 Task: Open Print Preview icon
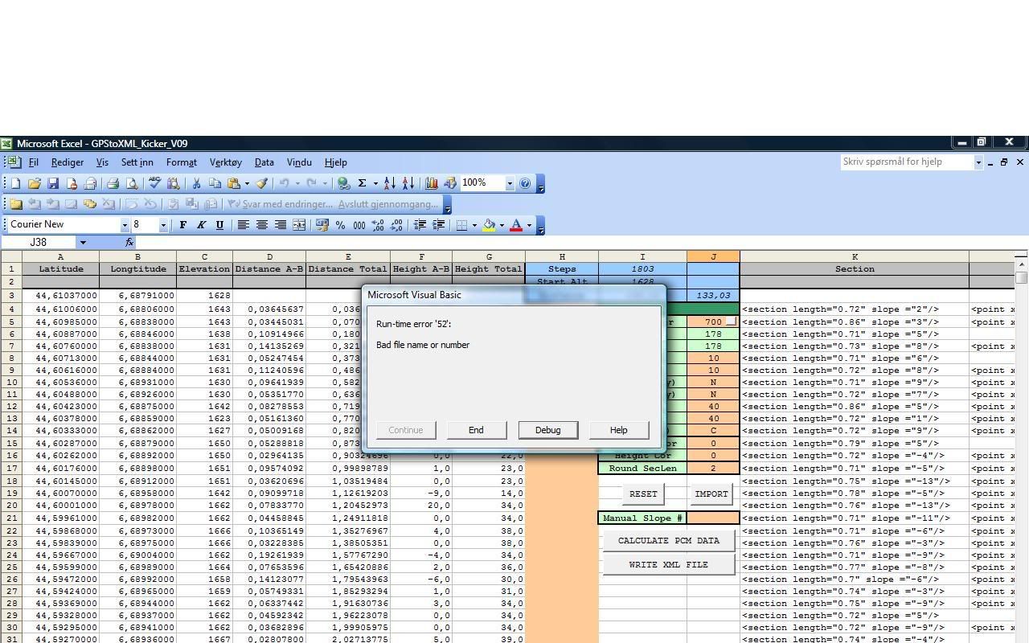click(132, 183)
